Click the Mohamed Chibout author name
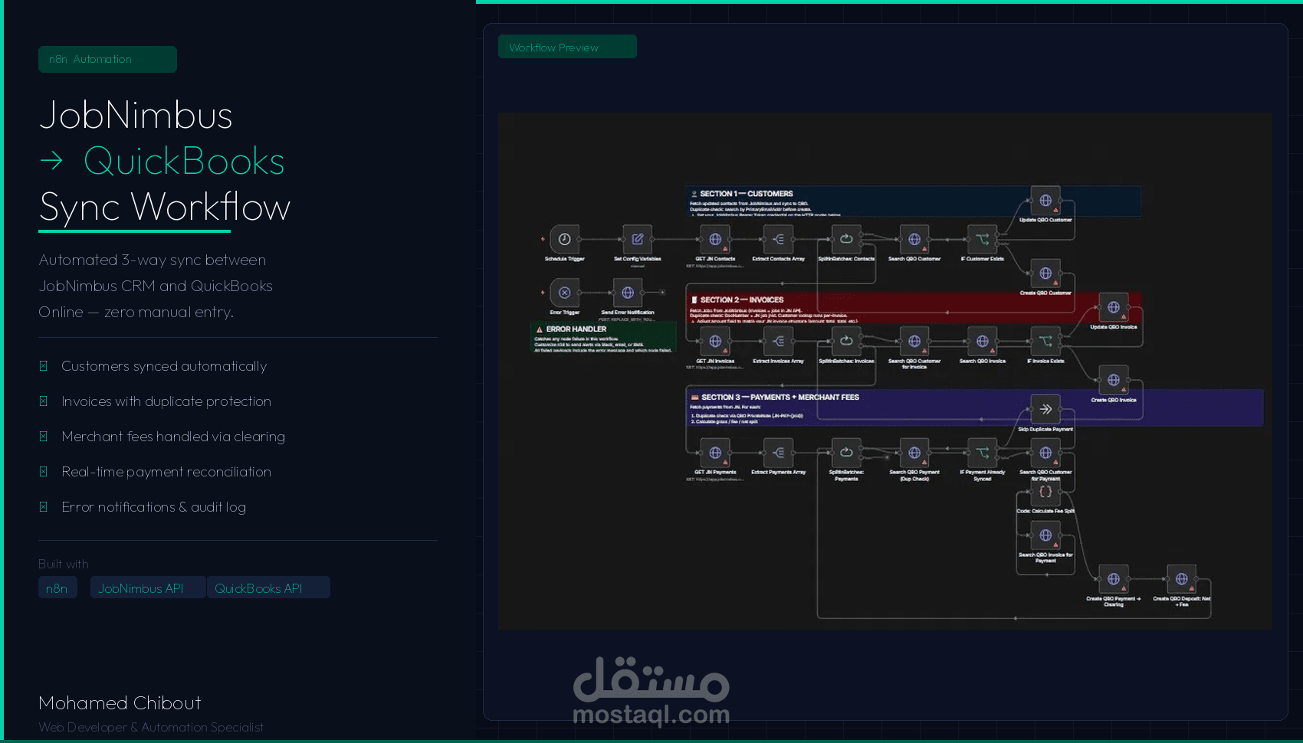1303x743 pixels. pos(120,703)
